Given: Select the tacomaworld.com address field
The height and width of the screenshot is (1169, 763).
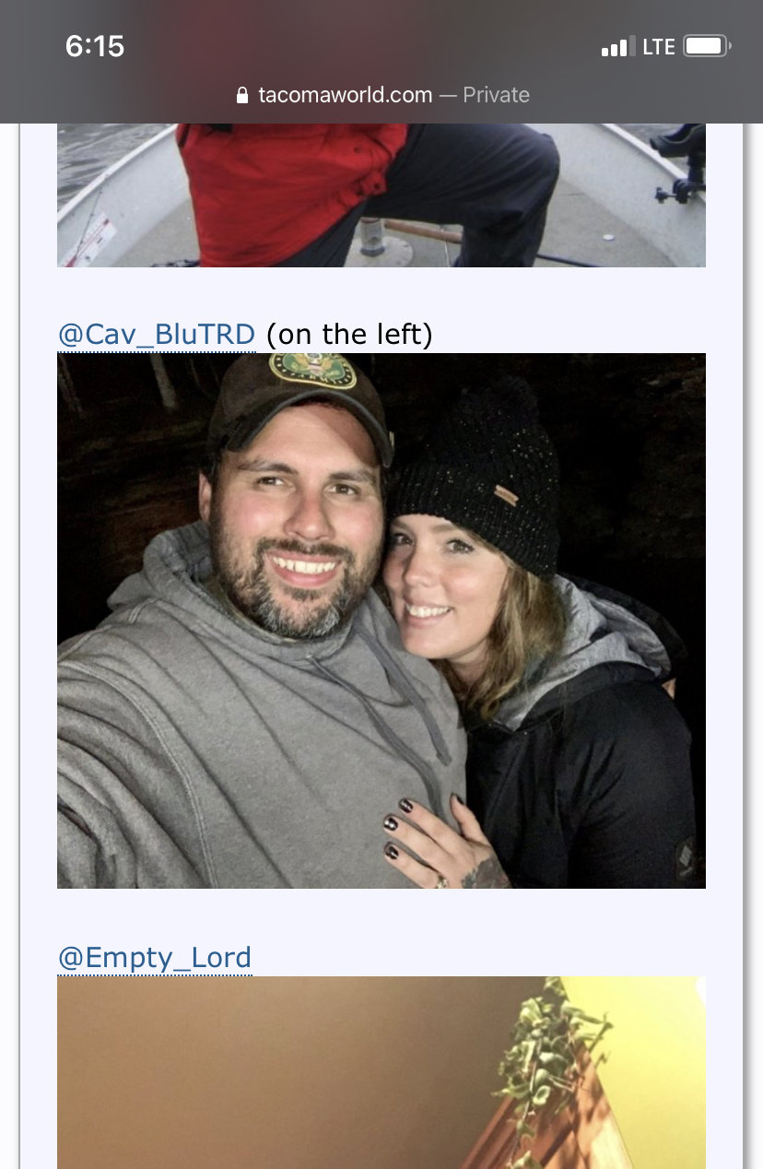Looking at the screenshot, I should point(381,95).
